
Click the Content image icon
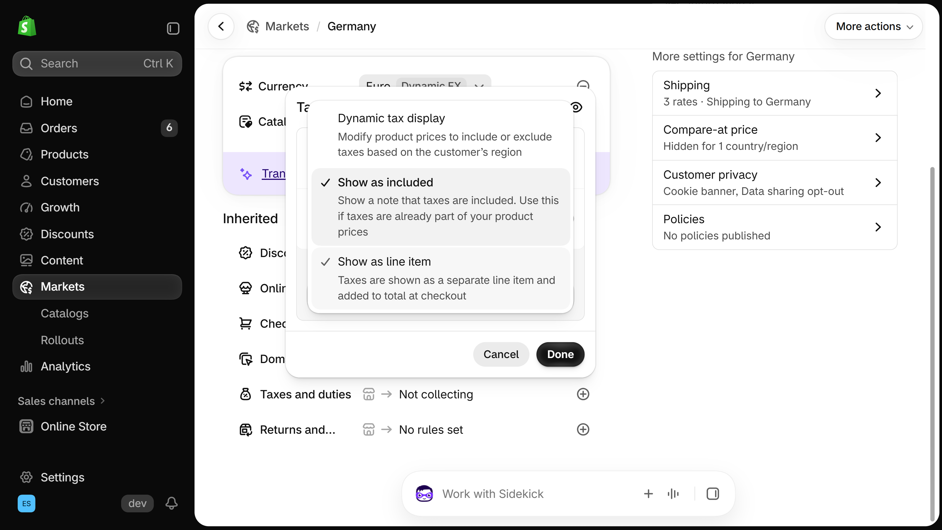click(x=26, y=260)
